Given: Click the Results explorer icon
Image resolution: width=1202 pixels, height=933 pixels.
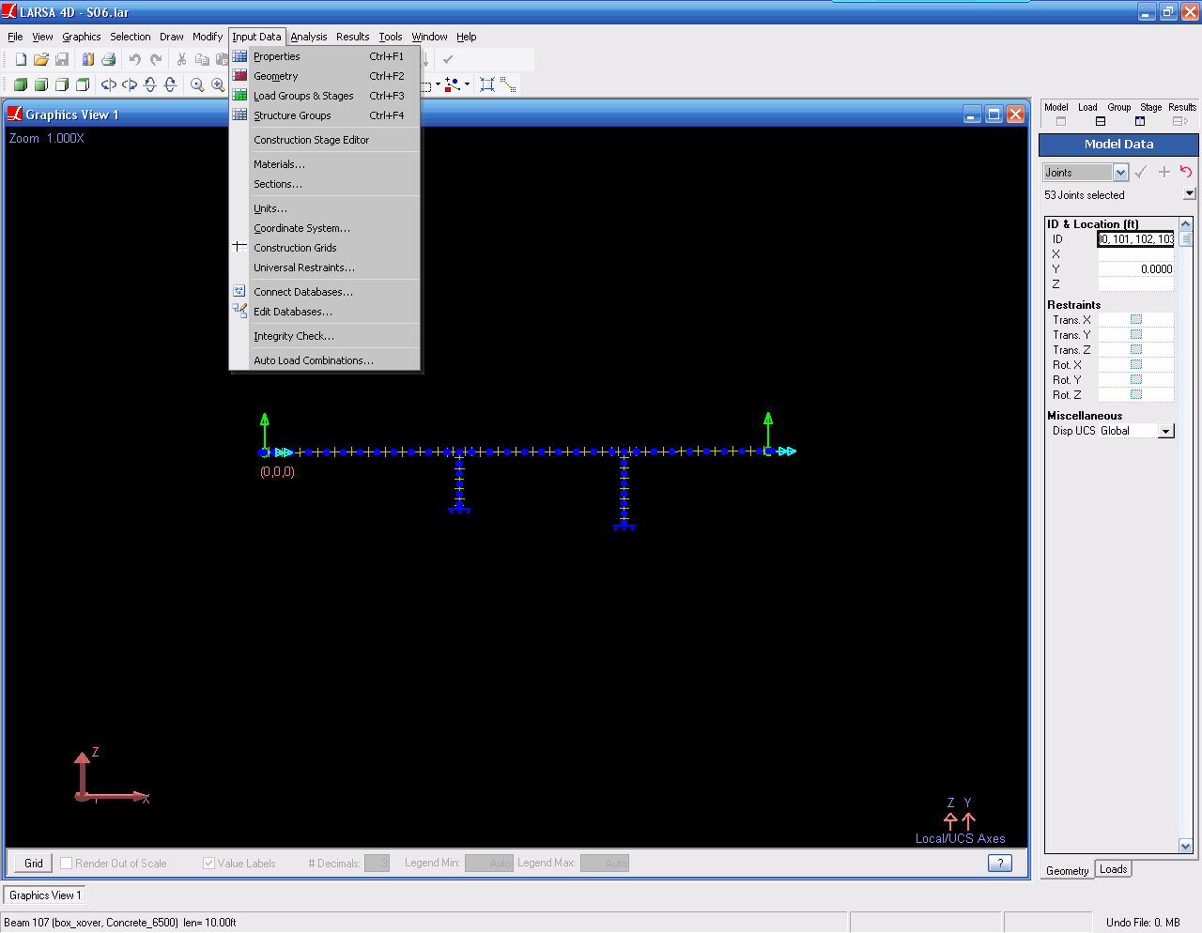Looking at the screenshot, I should (x=1180, y=121).
